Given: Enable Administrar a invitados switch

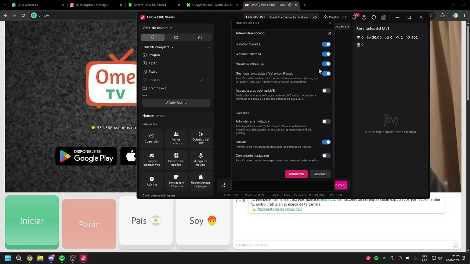Looking at the screenshot, I should pos(326,121).
